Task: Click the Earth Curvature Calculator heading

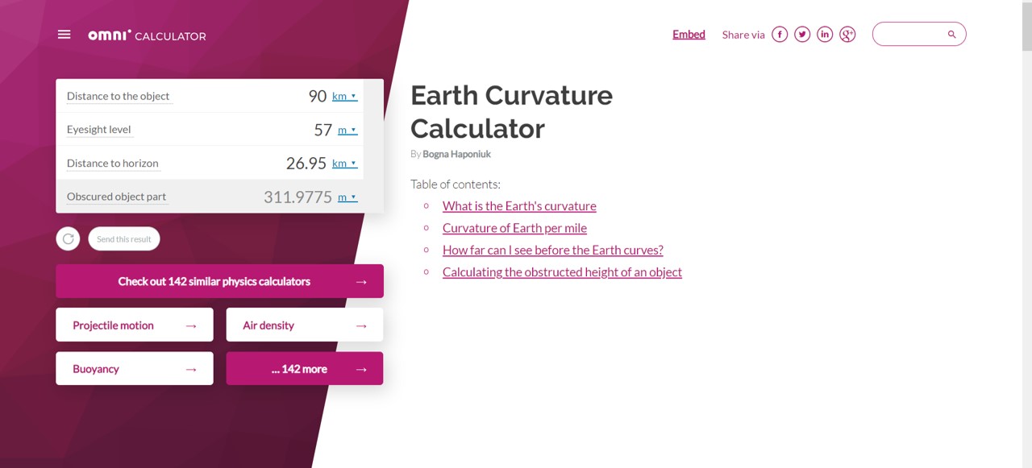Action: point(511,112)
